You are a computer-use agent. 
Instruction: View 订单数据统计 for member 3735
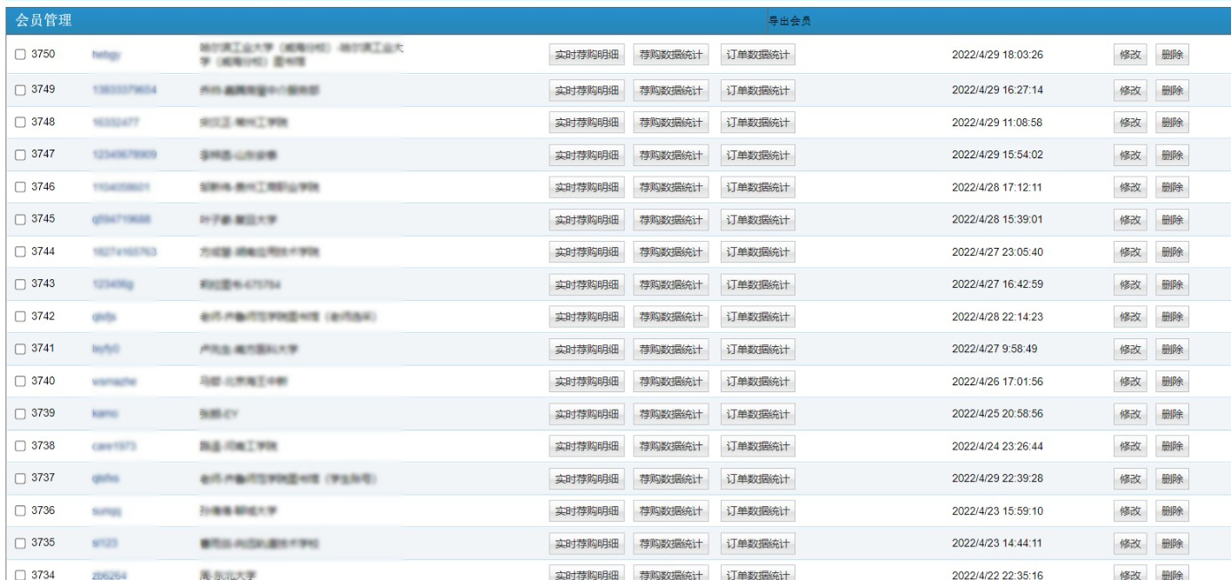757,543
